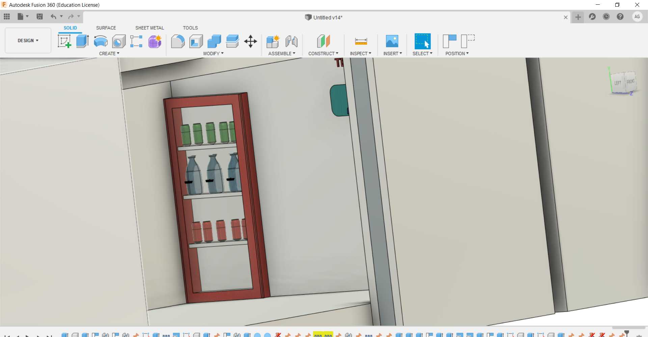Expand the INSPECT menu
The width and height of the screenshot is (648, 337).
coord(360,54)
